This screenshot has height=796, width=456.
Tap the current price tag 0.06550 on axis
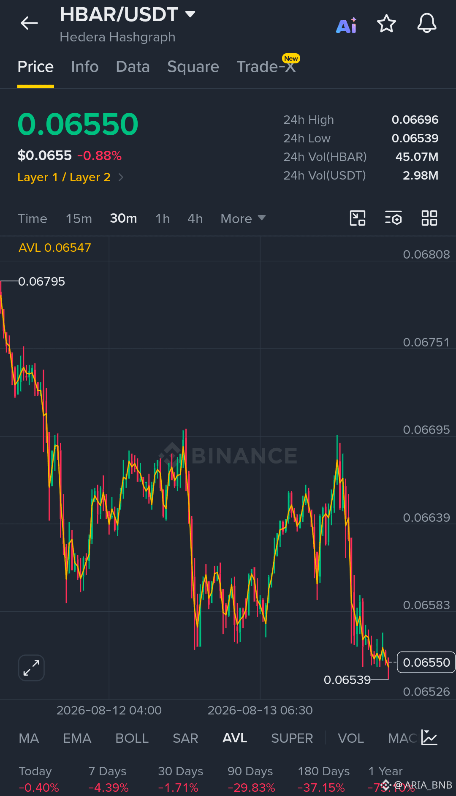[426, 662]
